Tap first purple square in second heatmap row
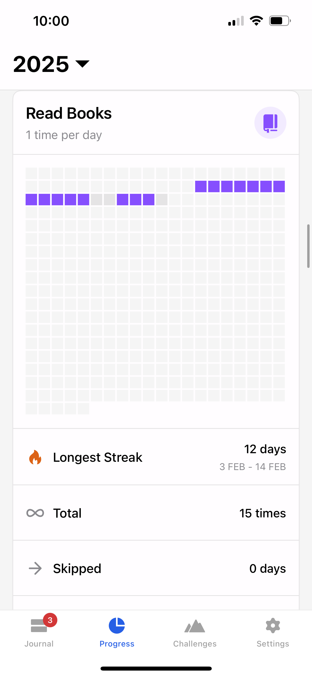Screen dimensions: 312x677 tap(201, 186)
